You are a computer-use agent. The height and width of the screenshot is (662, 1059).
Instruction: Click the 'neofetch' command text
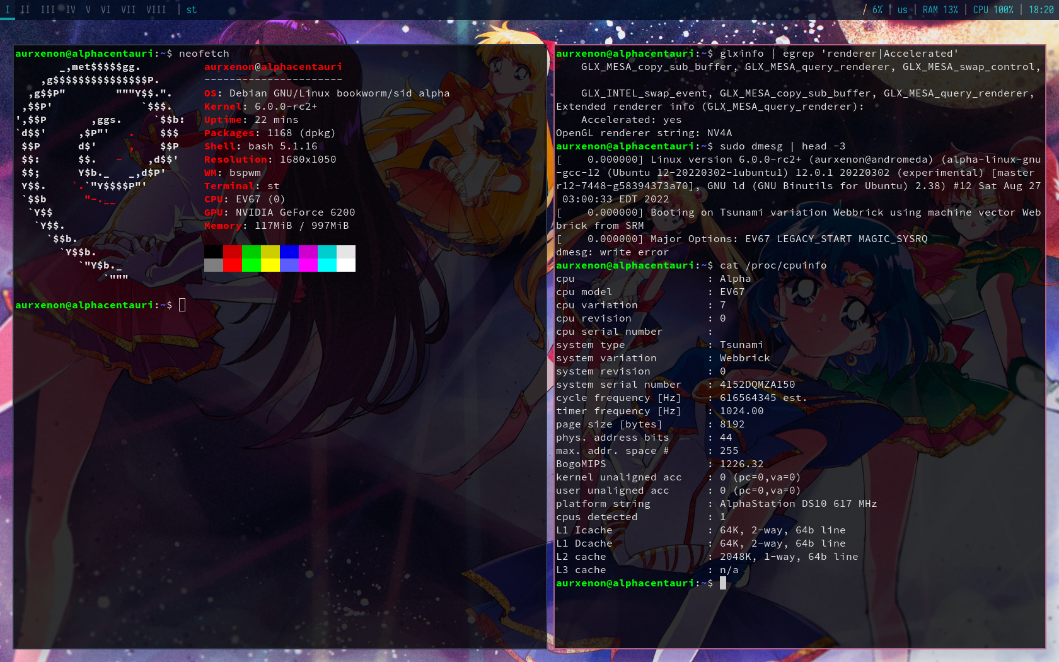(204, 54)
